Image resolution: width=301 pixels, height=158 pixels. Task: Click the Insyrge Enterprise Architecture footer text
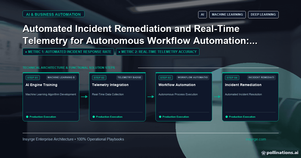[73, 139]
